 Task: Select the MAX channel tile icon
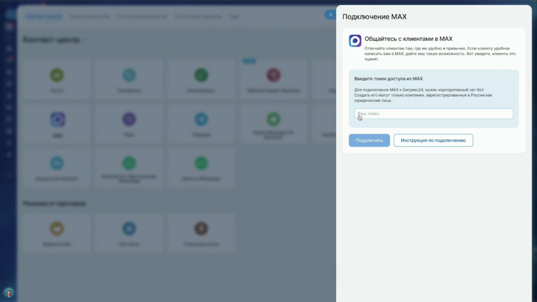coord(58,120)
